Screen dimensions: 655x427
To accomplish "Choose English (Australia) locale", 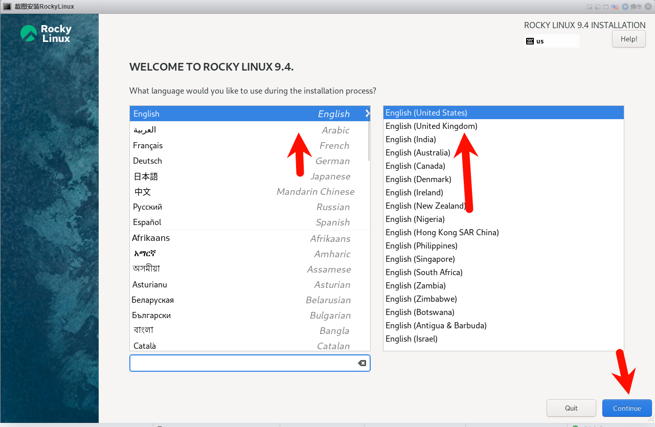I will 504,152.
